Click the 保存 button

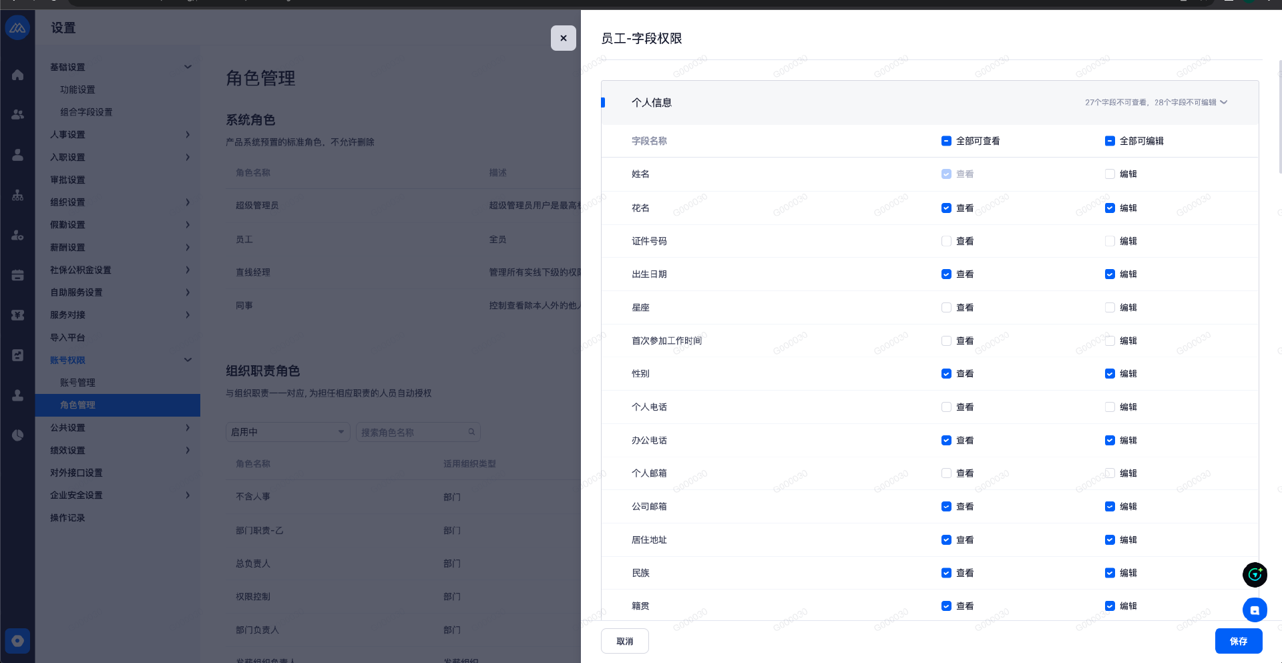[x=1238, y=641]
